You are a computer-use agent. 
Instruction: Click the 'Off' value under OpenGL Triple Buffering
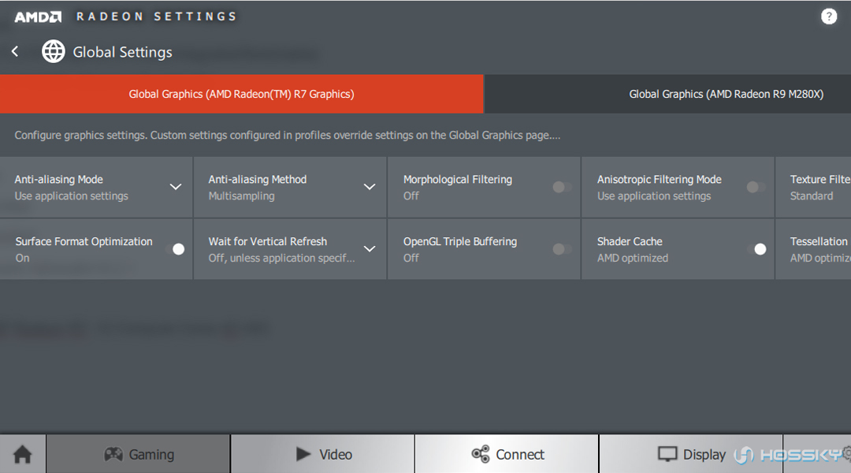click(x=411, y=258)
